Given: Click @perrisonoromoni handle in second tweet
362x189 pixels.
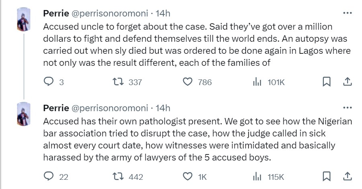Looking at the screenshot, I should (x=110, y=108).
